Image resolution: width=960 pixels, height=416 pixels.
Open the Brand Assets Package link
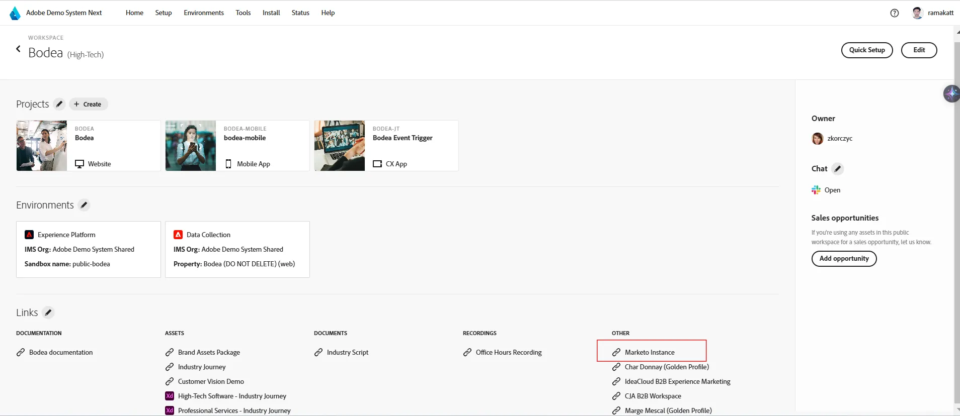209,352
